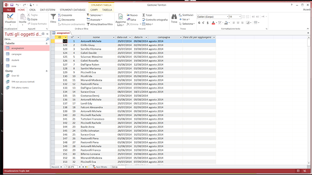Click the Copia copy icon

(x=29, y=20)
